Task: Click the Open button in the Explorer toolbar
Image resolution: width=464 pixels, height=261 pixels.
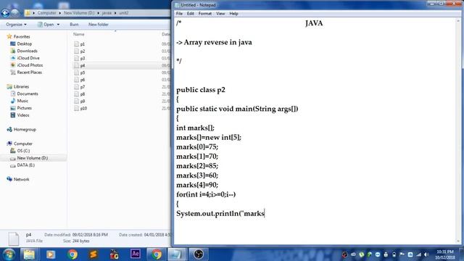Action: tap(46, 25)
